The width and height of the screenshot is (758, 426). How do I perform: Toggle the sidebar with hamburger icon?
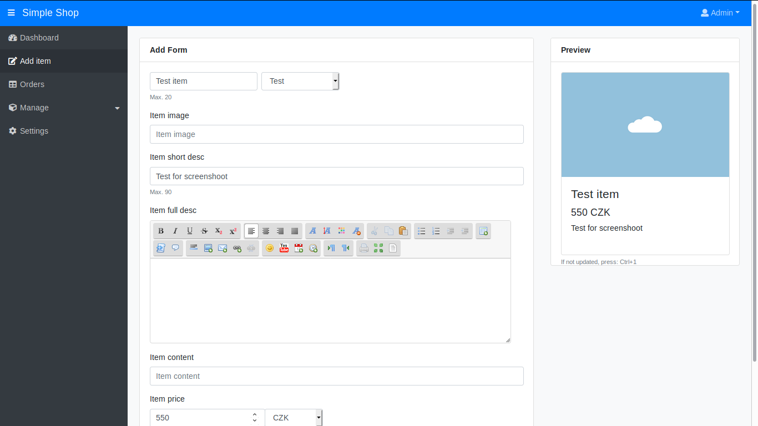(x=11, y=13)
